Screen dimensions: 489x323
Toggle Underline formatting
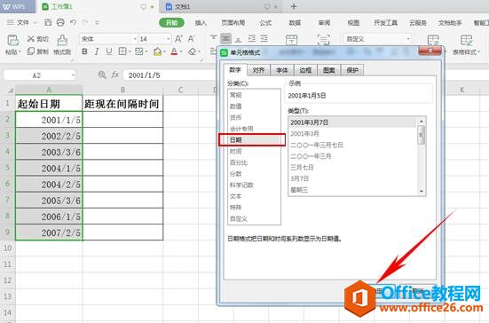tap(109, 51)
